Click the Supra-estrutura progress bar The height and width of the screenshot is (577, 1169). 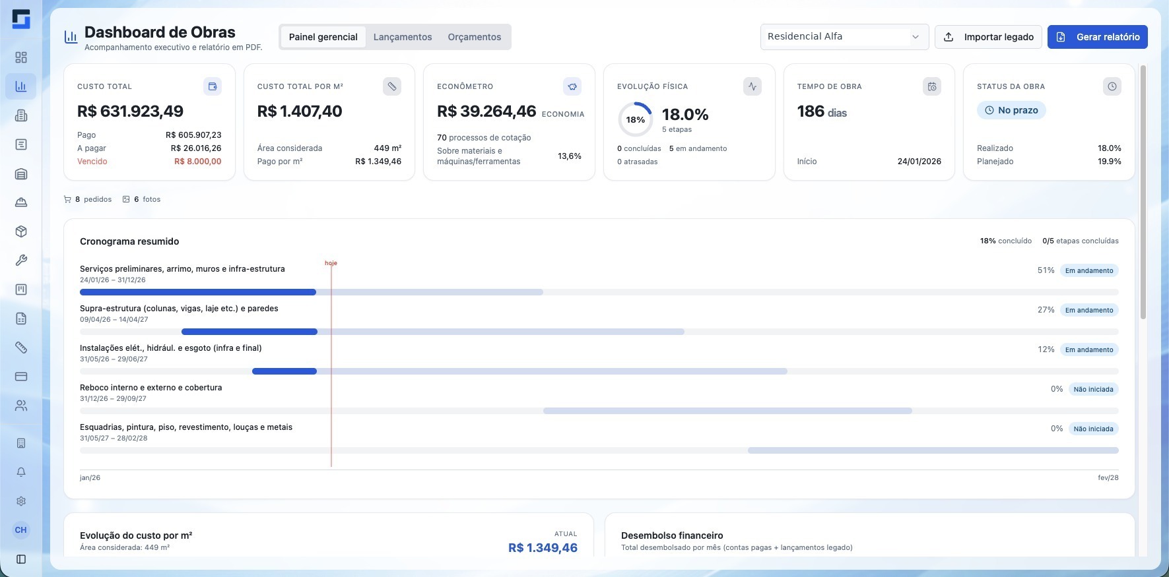pos(599,332)
